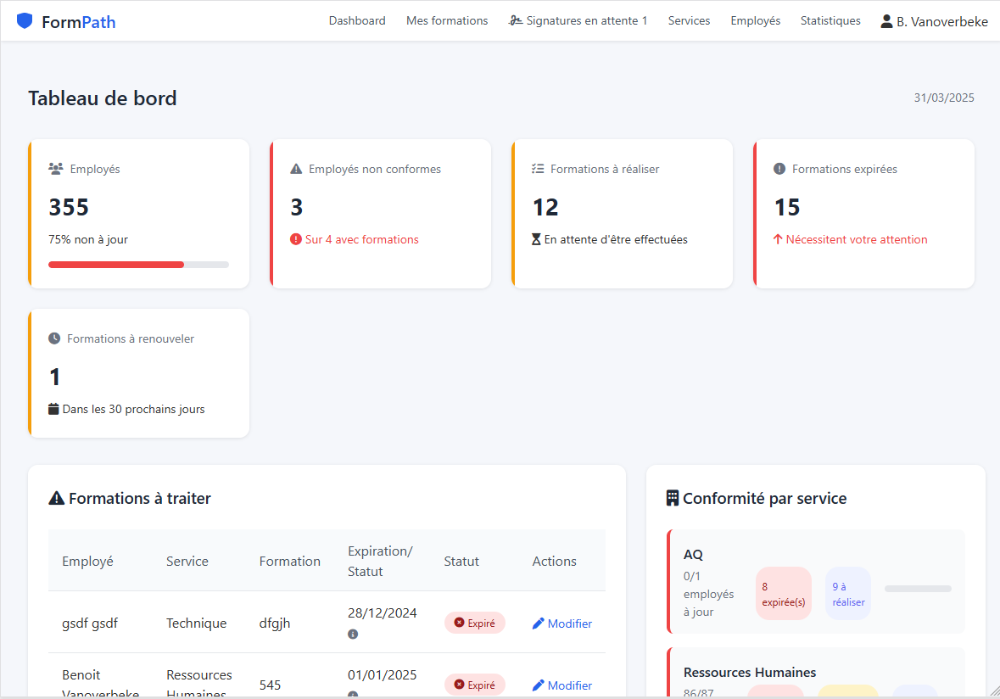Click the count 15 on Formations expirées
Screen dimensions: 1000x699
(786, 207)
